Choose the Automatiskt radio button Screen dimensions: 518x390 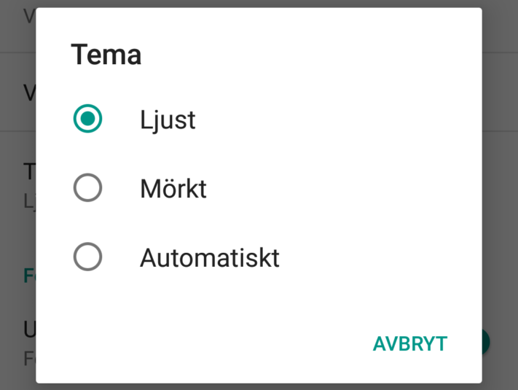pyautogui.click(x=88, y=257)
